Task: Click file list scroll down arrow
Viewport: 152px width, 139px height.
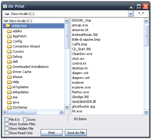Action: pos(146,112)
